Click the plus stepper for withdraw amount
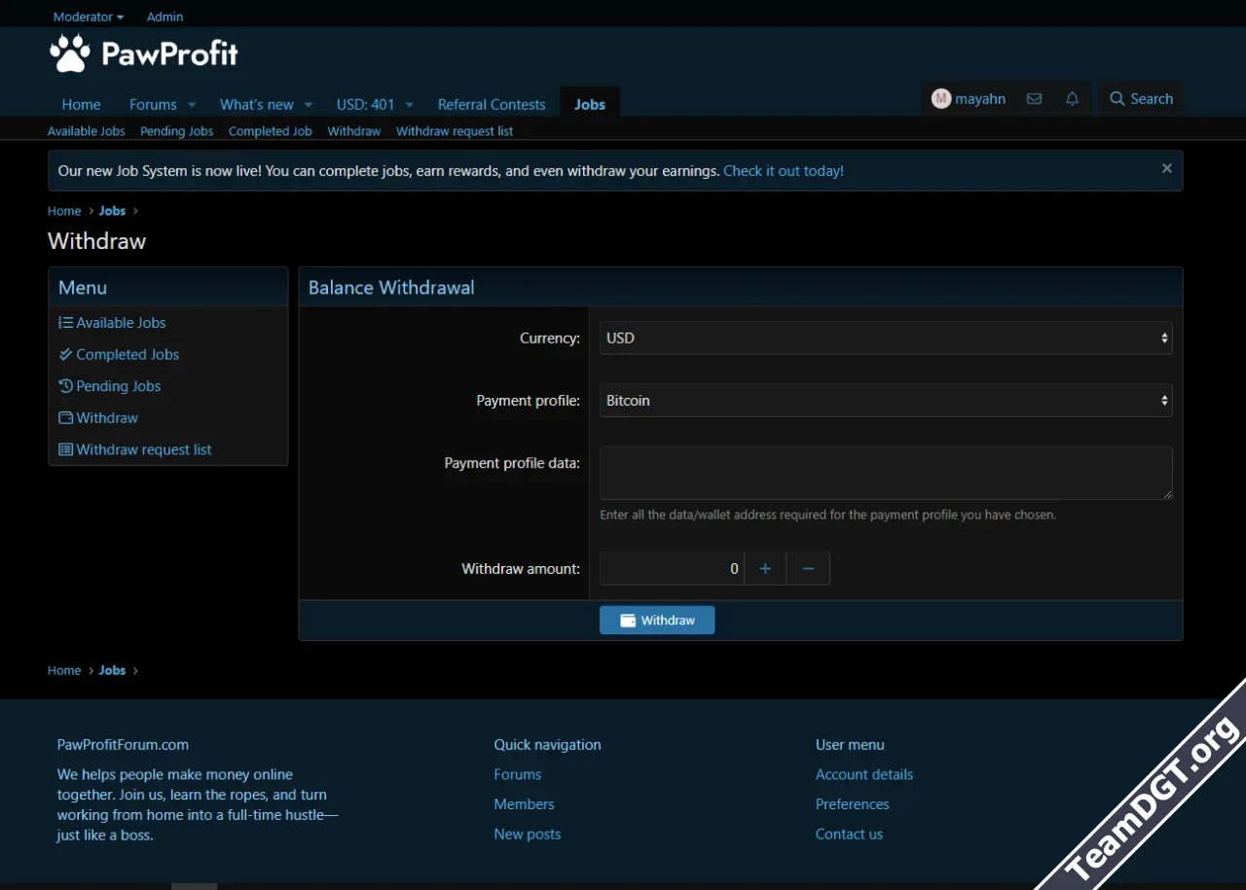This screenshot has height=890, width=1246. coord(765,569)
